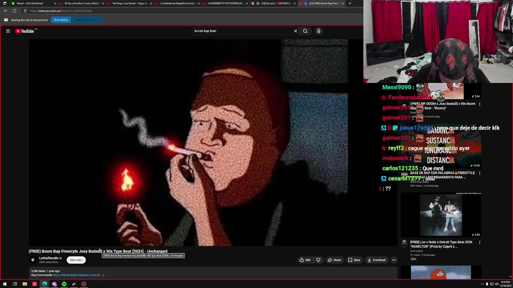
Task: Close the Stream - Kick Dashboard tab
Action: point(55,3)
